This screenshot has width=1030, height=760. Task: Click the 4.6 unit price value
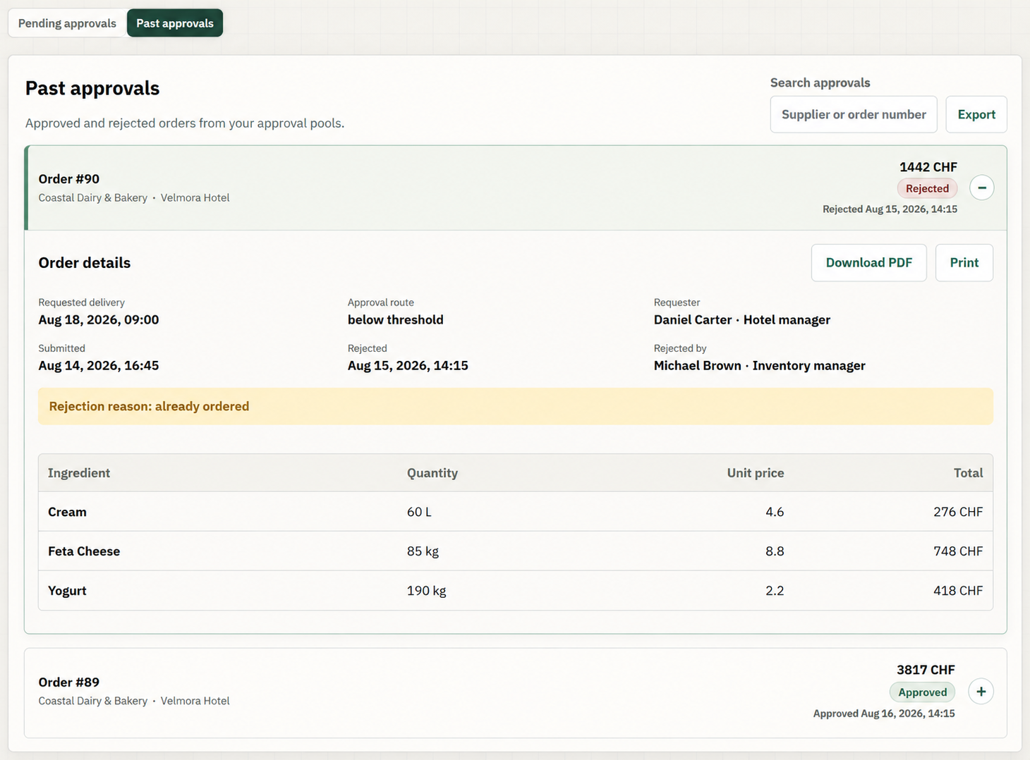[775, 512]
